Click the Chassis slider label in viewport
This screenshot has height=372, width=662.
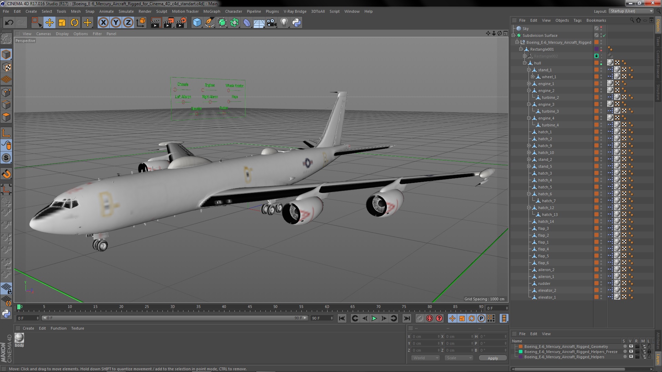[x=183, y=84]
